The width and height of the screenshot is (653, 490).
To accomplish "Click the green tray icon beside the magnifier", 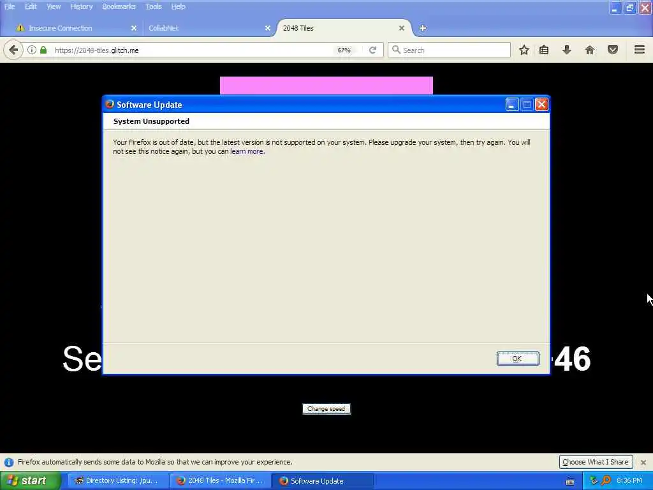I will [594, 480].
